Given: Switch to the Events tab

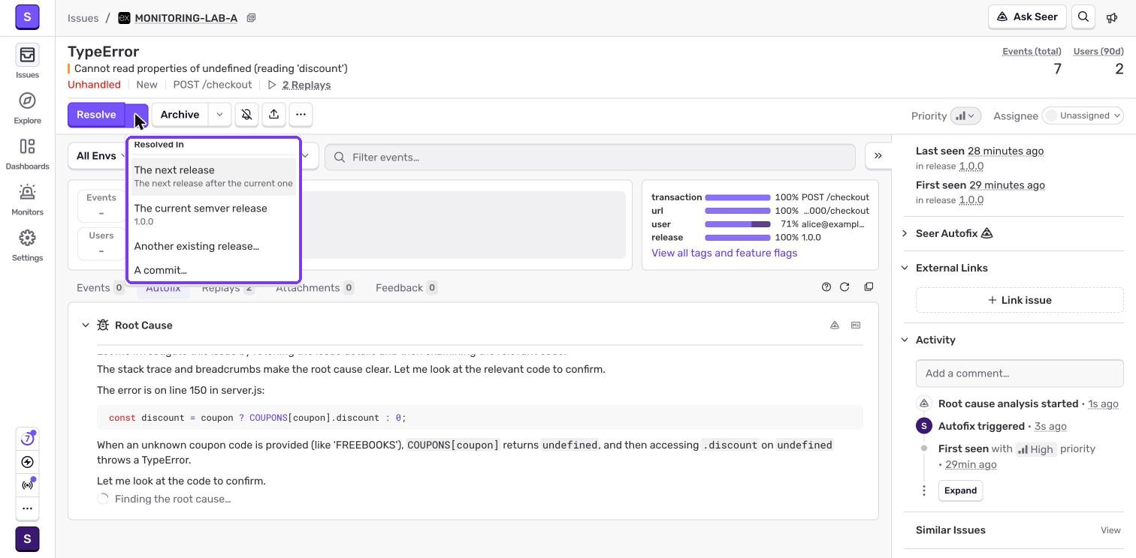Looking at the screenshot, I should 101,288.
